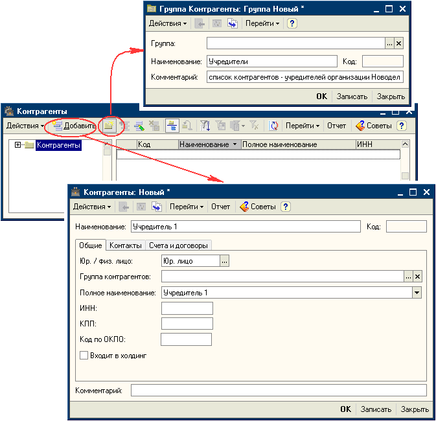Image resolution: width=436 pixels, height=421 pixels.
Task: Click the Комментарий field in Группа Контрагенты window
Action: (x=305, y=77)
